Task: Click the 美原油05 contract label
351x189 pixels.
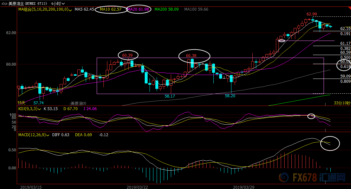Action: pyautogui.click(x=79, y=103)
